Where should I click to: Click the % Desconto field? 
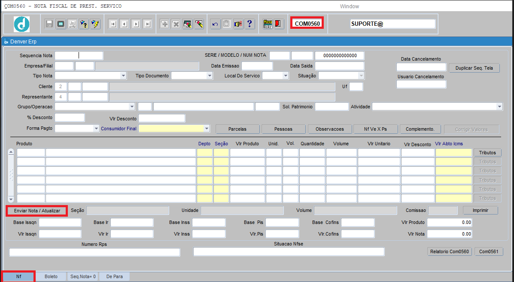70,117
